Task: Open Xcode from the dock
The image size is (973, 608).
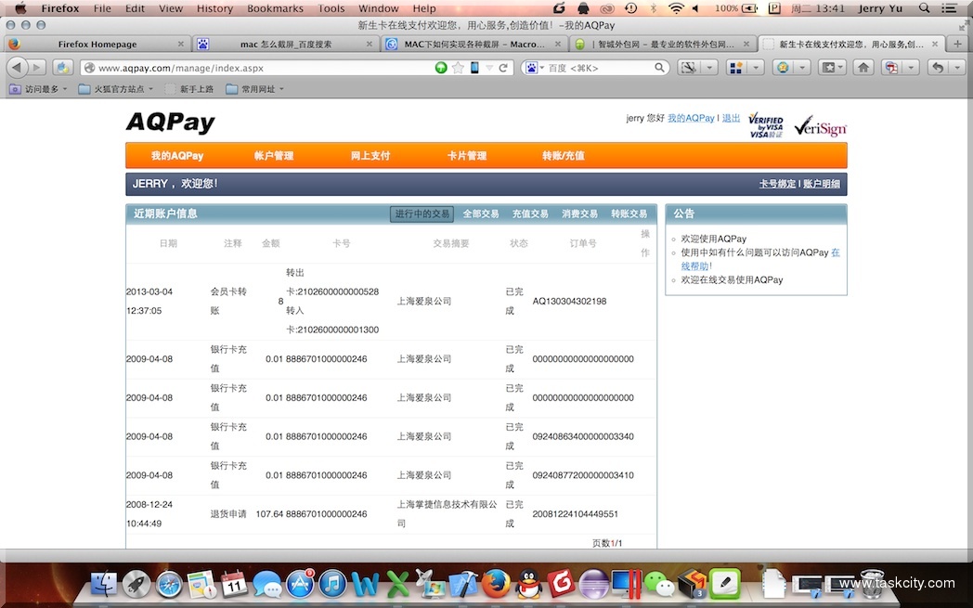Action: pos(463,584)
